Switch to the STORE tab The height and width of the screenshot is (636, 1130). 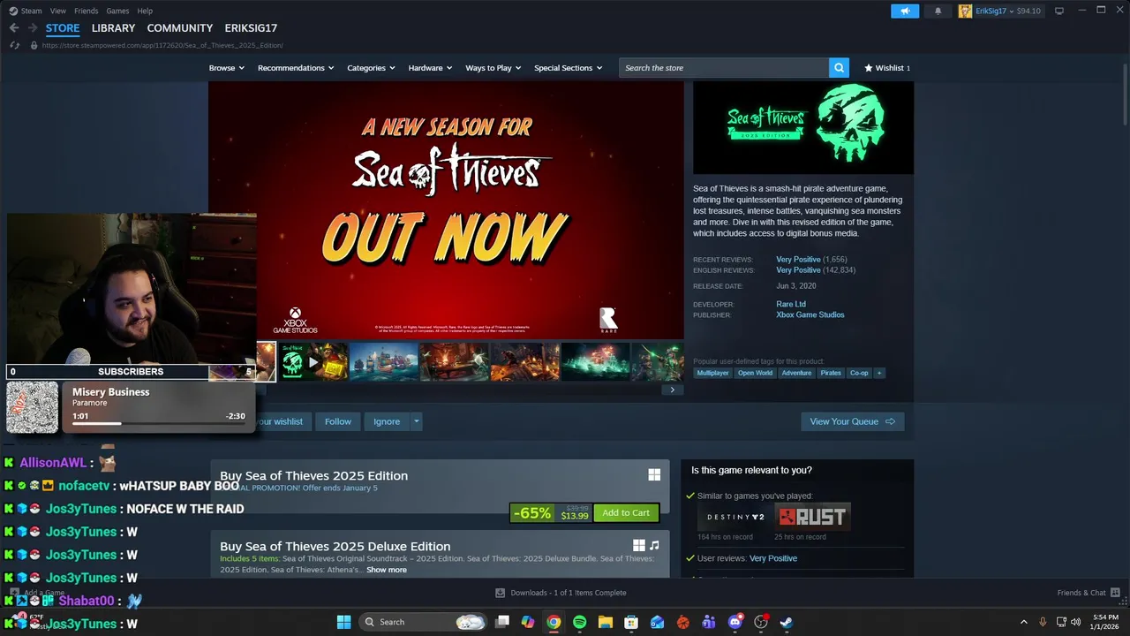pyautogui.click(x=63, y=28)
